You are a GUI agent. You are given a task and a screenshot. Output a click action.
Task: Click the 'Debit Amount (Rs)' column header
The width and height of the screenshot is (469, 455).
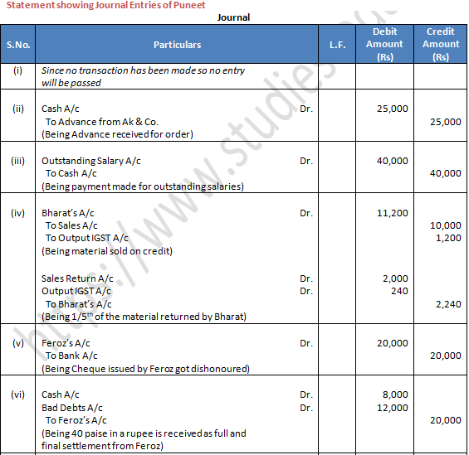point(384,44)
